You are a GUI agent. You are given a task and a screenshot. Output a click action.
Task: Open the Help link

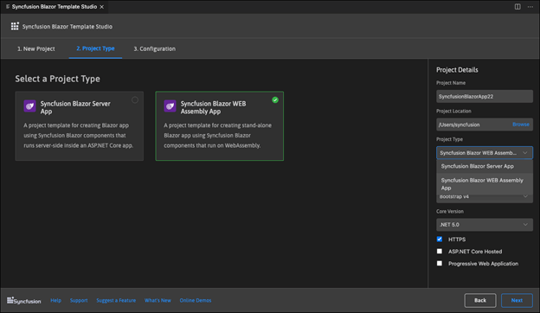[55, 300]
